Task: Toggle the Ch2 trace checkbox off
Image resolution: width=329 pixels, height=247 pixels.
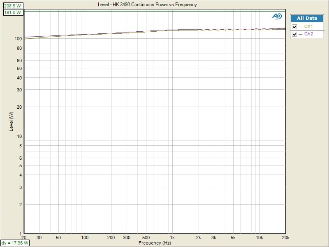Action: (x=294, y=34)
